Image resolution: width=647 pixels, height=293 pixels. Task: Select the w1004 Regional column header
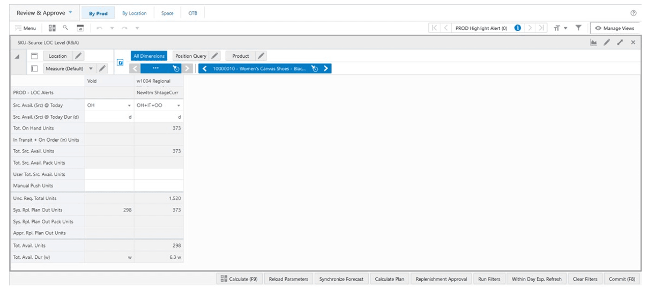[x=159, y=81]
